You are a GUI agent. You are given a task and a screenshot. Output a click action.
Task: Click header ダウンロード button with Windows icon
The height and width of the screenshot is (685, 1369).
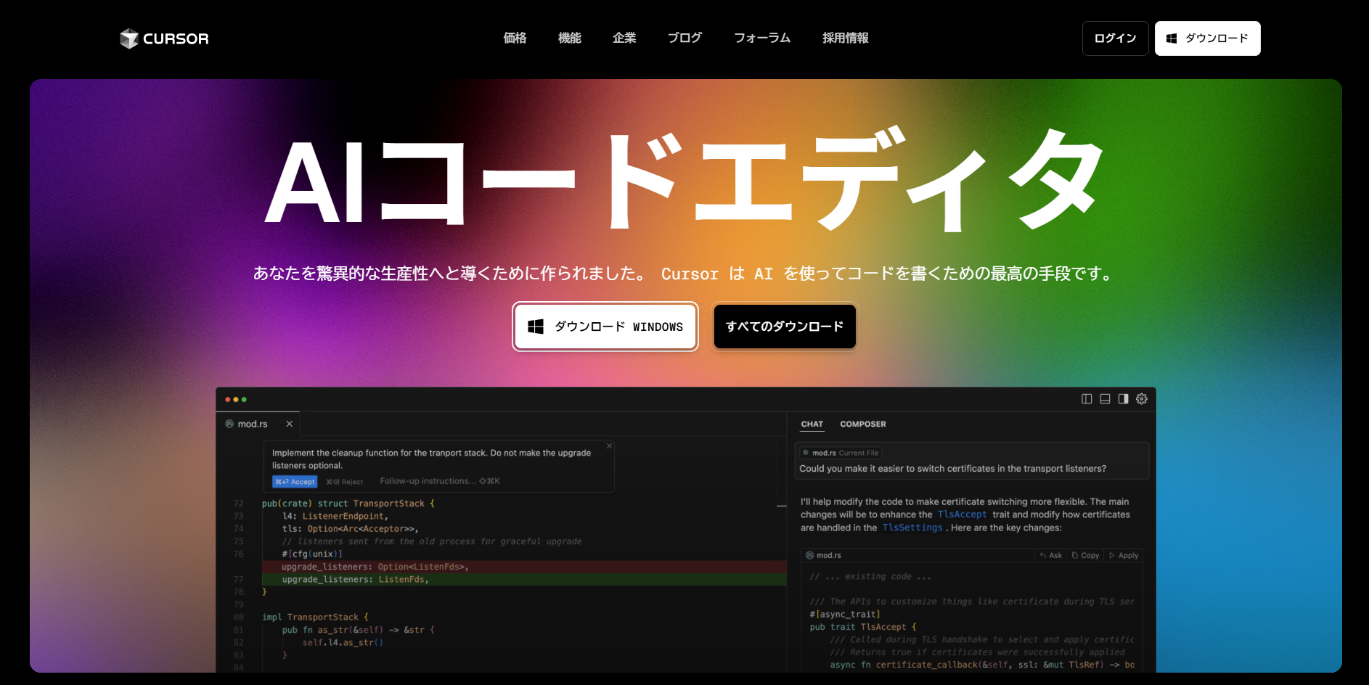point(1207,38)
